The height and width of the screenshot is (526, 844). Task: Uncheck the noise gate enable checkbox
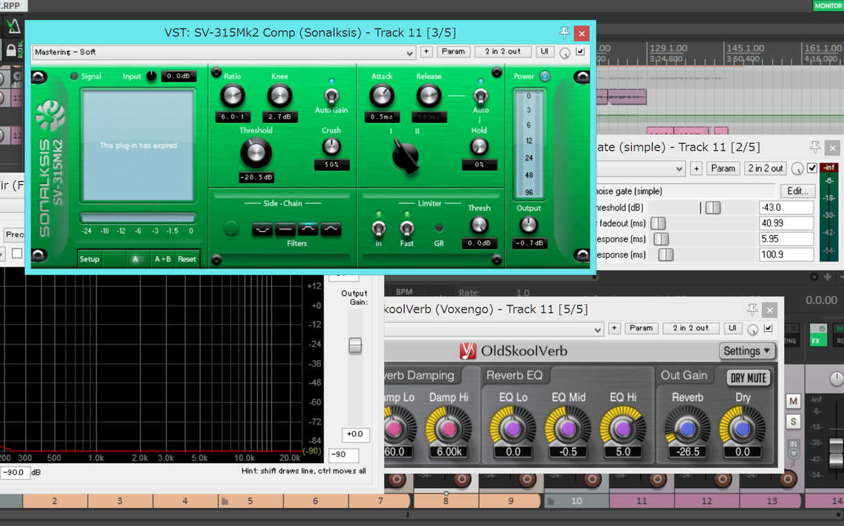coord(812,168)
